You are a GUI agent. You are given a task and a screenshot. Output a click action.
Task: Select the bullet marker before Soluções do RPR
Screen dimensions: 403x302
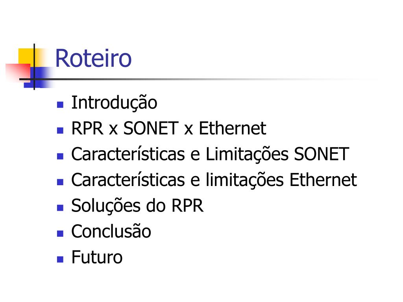(x=60, y=208)
